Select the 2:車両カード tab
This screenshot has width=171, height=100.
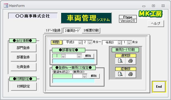click(x=72, y=30)
